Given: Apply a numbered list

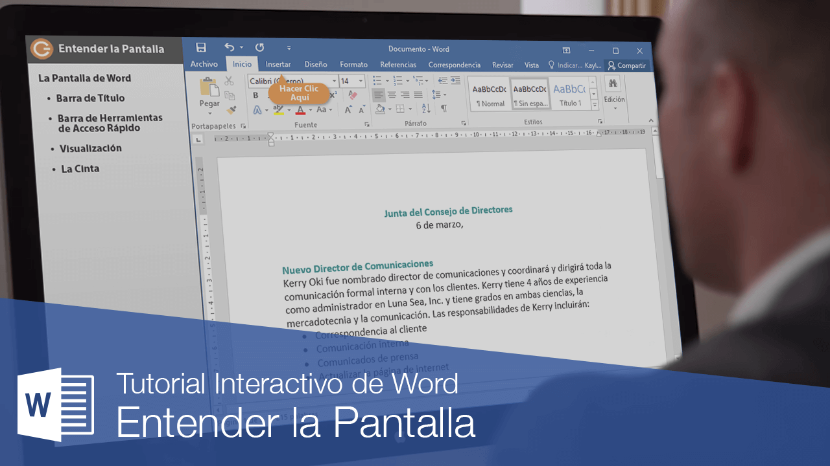Looking at the screenshot, I should tap(397, 81).
